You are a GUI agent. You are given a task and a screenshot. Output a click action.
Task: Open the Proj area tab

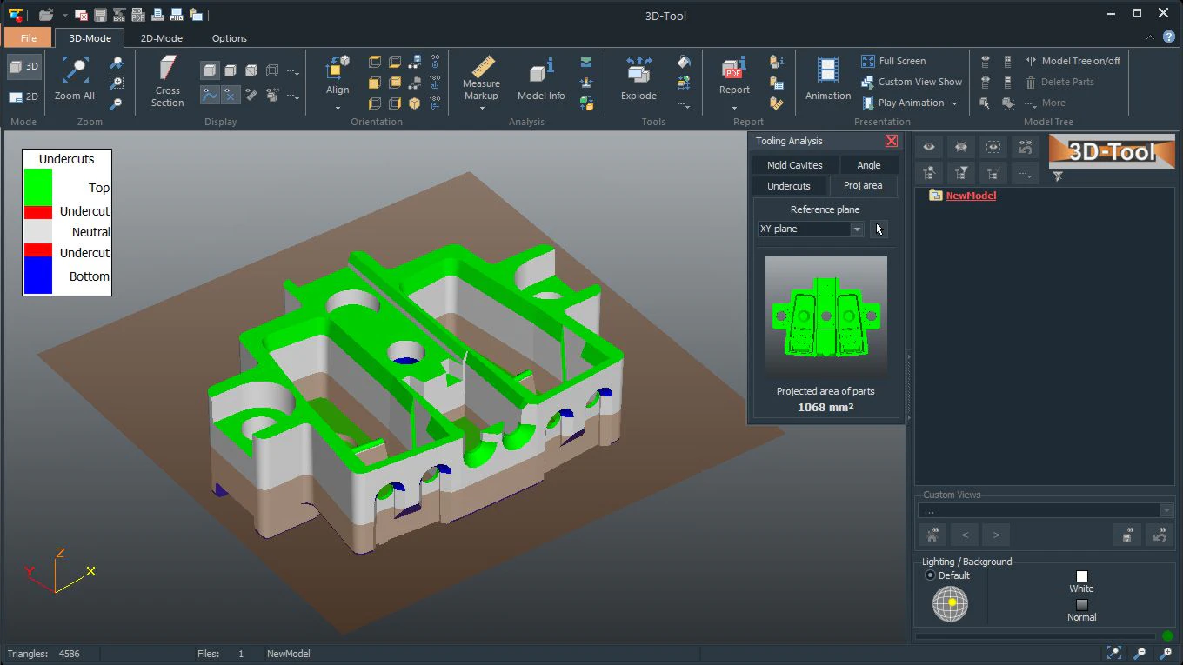click(862, 185)
